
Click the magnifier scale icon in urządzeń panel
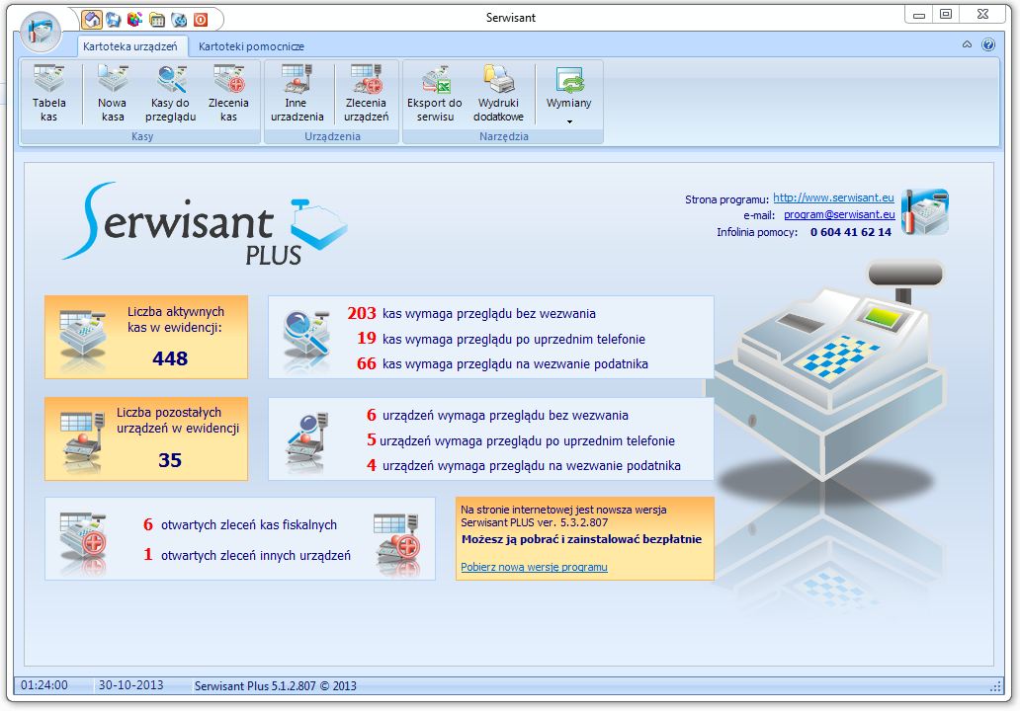pos(306,440)
